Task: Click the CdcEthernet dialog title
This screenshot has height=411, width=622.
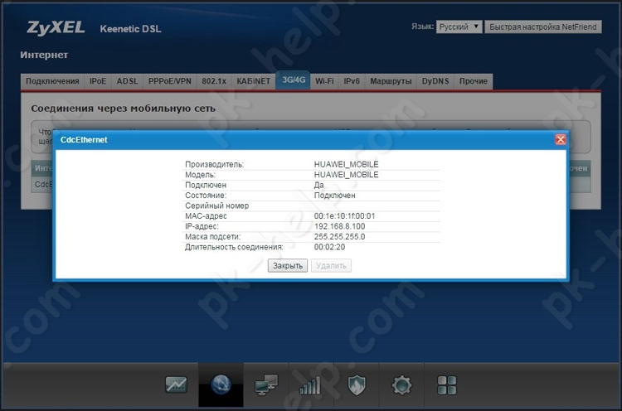Action: tap(84, 140)
